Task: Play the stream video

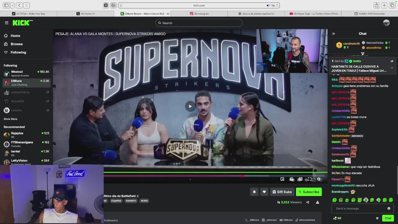Action: [190, 106]
